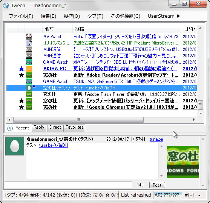This screenshot has width=210, height=203.
Task: Select the GAME Watch ポケモン tweet
Action: pyautogui.click(x=127, y=62)
